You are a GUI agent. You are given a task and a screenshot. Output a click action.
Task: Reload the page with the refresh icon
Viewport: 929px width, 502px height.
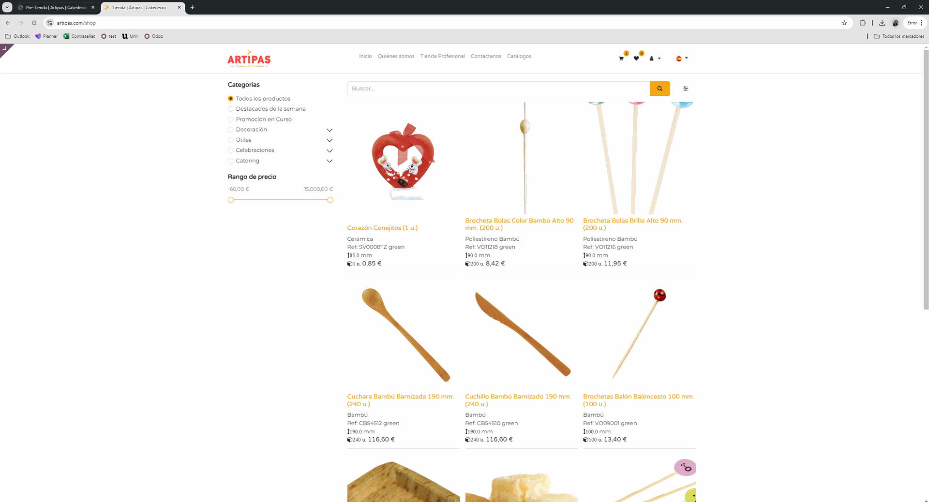[34, 23]
